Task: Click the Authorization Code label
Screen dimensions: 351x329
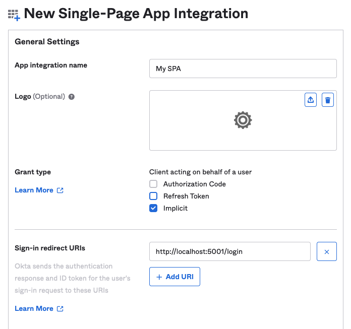Action: point(195,184)
